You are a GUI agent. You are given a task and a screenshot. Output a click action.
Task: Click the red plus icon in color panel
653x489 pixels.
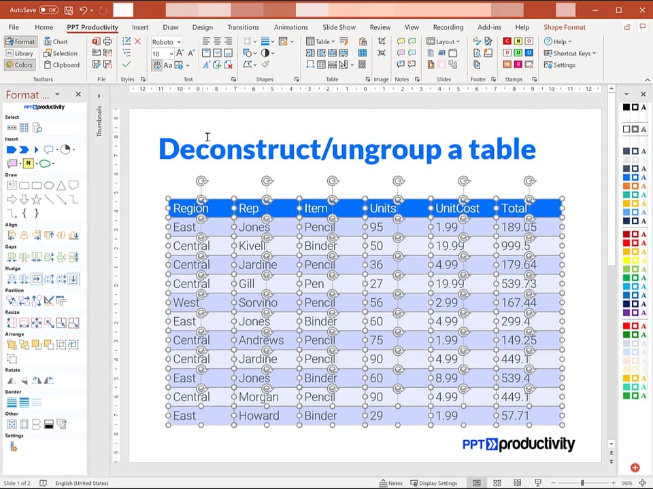(x=635, y=468)
